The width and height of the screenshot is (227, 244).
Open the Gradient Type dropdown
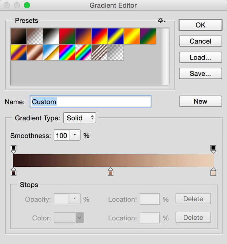click(x=80, y=118)
